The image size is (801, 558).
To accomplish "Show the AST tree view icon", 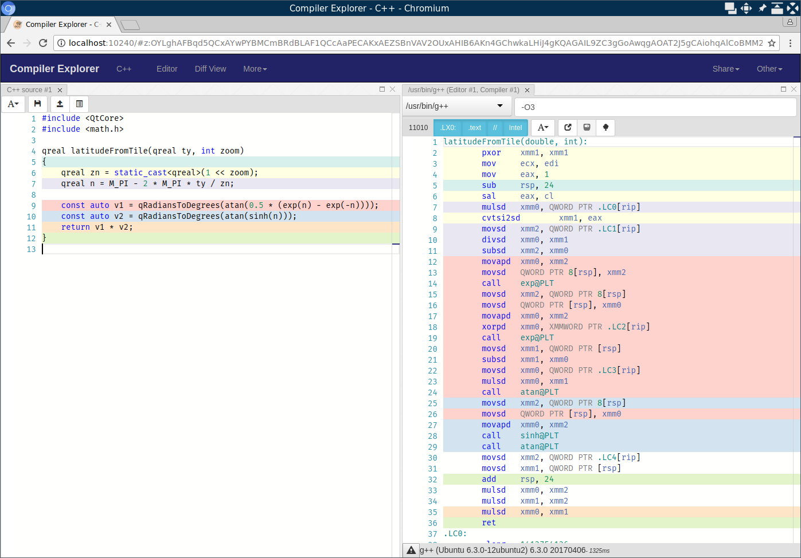I will click(605, 127).
